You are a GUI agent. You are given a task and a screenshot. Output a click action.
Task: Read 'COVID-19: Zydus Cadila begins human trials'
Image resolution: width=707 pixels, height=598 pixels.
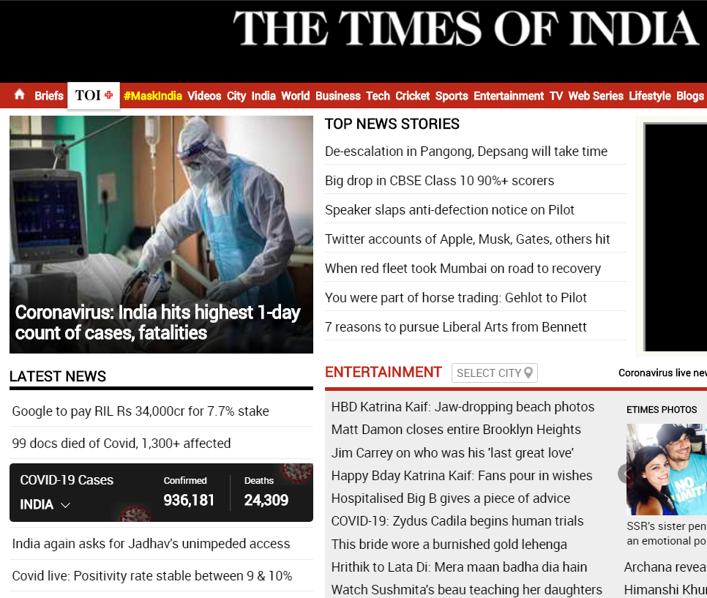point(457,521)
